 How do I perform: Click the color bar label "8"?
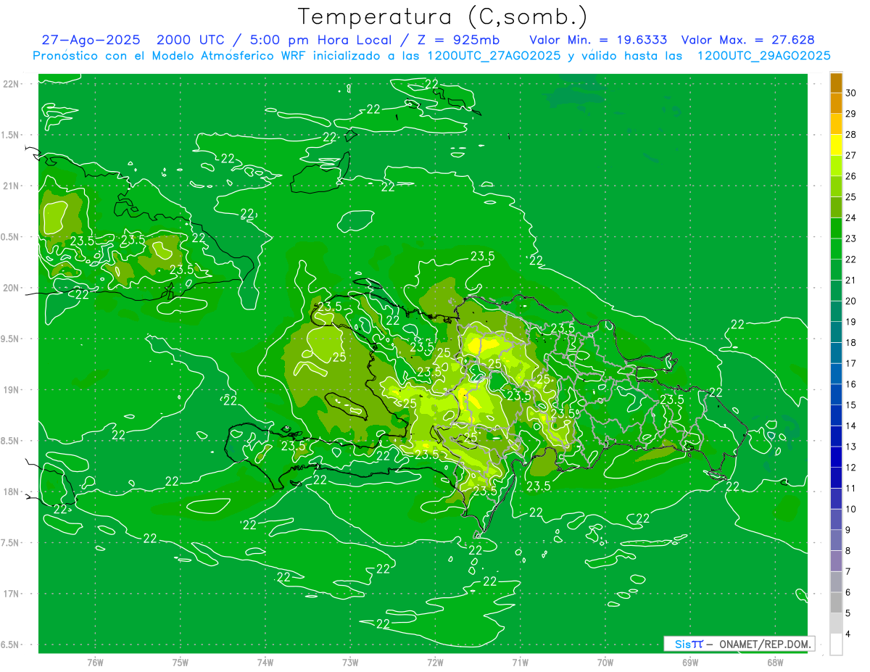coord(849,551)
